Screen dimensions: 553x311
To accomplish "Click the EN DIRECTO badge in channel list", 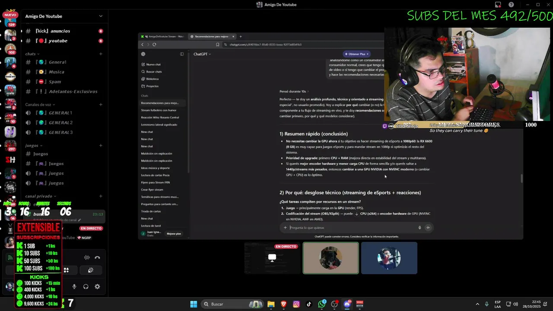I will click(x=91, y=228).
